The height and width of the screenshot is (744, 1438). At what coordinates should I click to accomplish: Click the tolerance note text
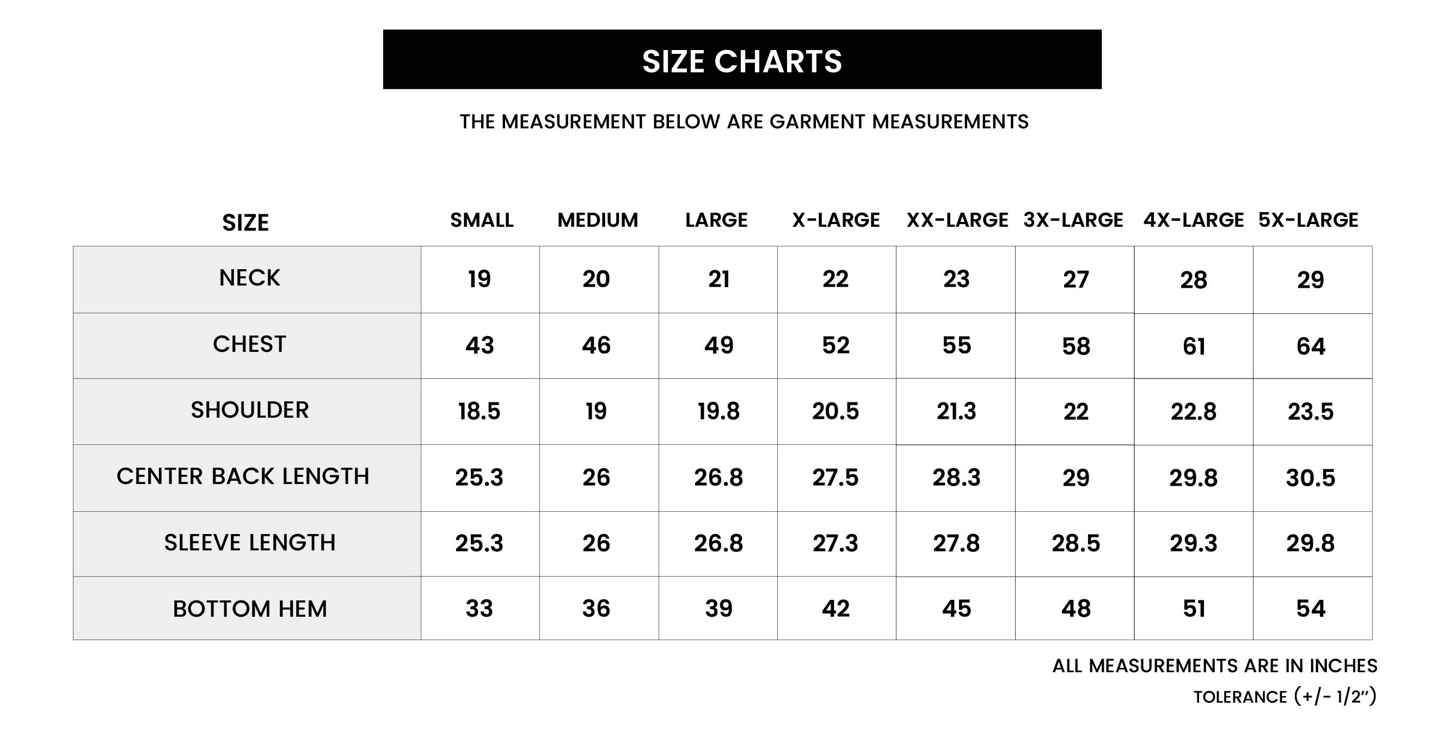pos(1285,697)
